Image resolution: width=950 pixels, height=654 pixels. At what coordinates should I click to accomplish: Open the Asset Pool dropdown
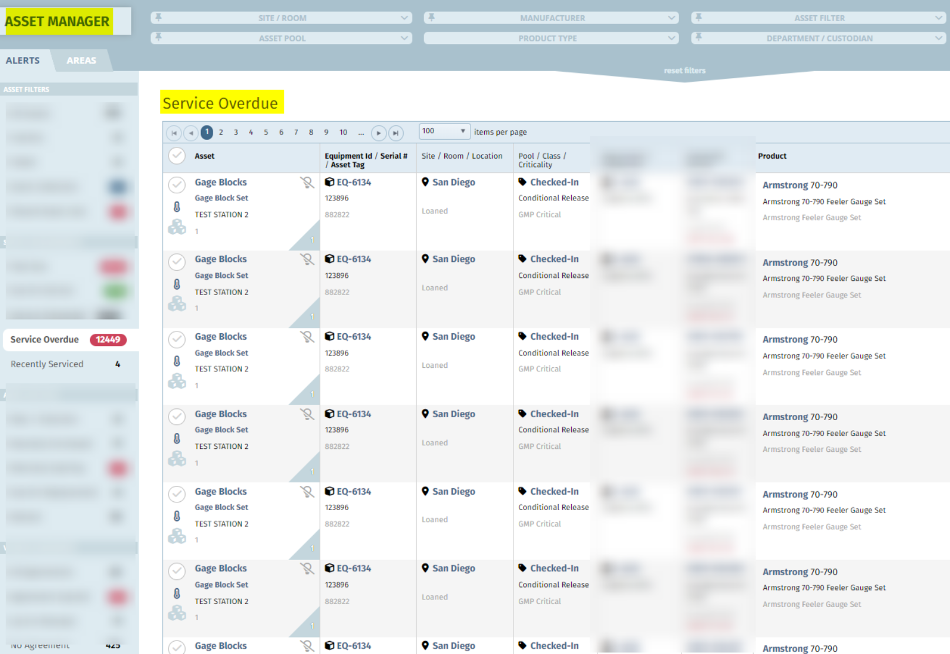[x=281, y=38]
